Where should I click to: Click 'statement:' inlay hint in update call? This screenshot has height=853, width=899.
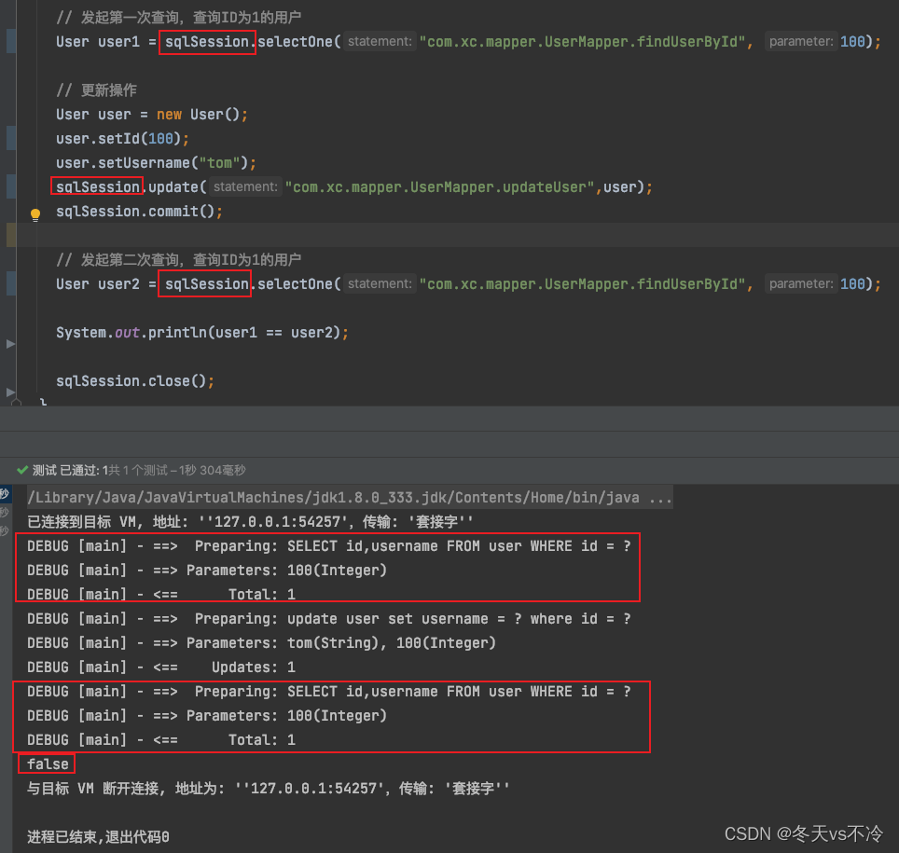click(245, 186)
